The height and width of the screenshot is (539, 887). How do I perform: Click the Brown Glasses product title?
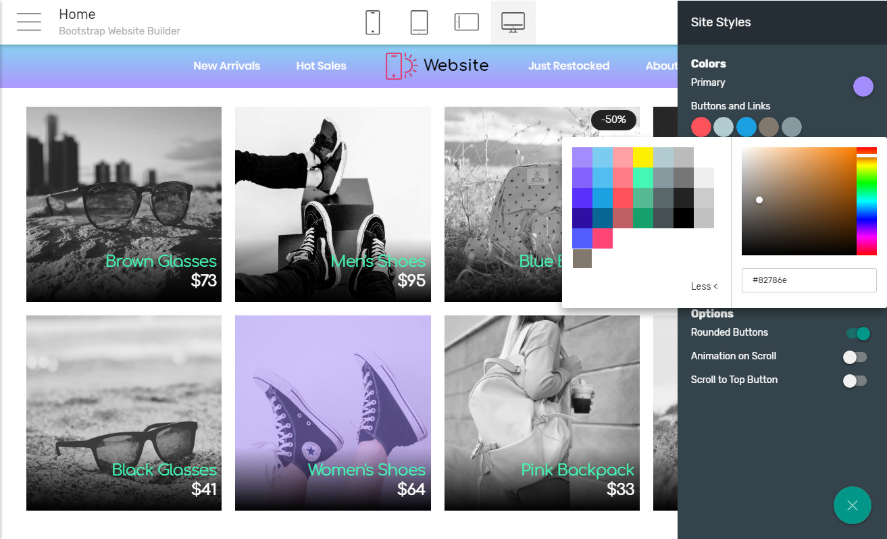point(161,261)
